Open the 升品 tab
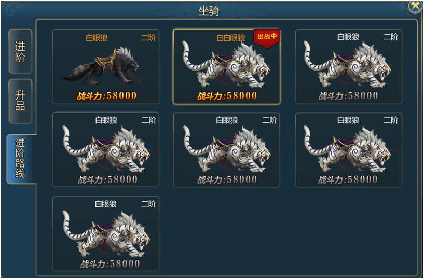 click(x=20, y=101)
